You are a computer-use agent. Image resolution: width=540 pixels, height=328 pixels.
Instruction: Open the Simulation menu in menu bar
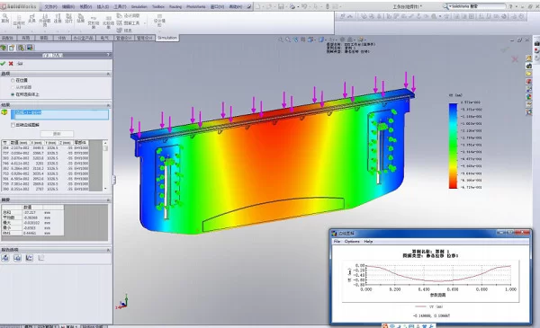coord(139,6)
